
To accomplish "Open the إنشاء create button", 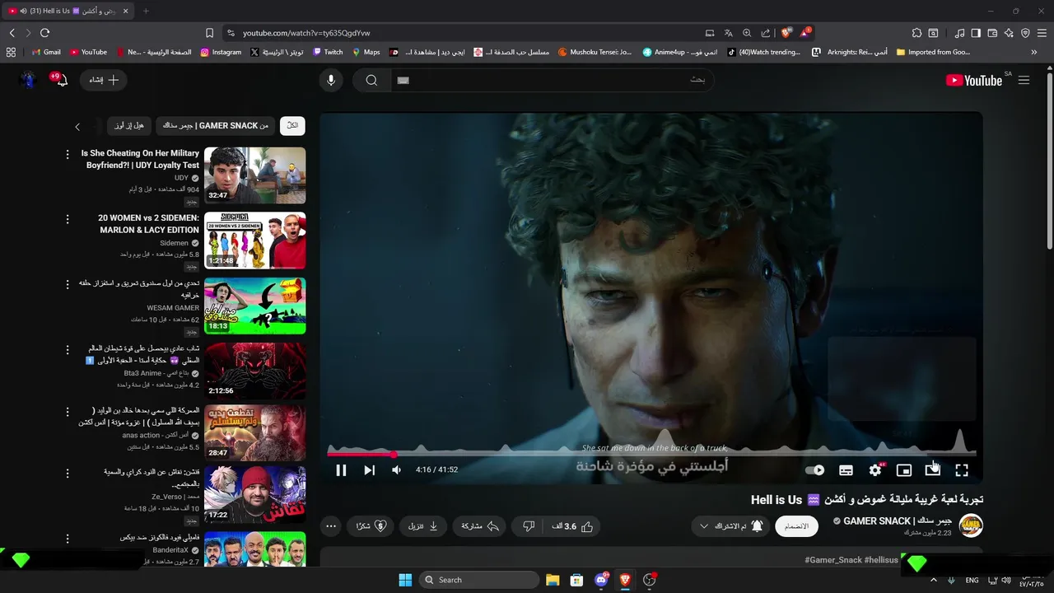I will tap(104, 80).
